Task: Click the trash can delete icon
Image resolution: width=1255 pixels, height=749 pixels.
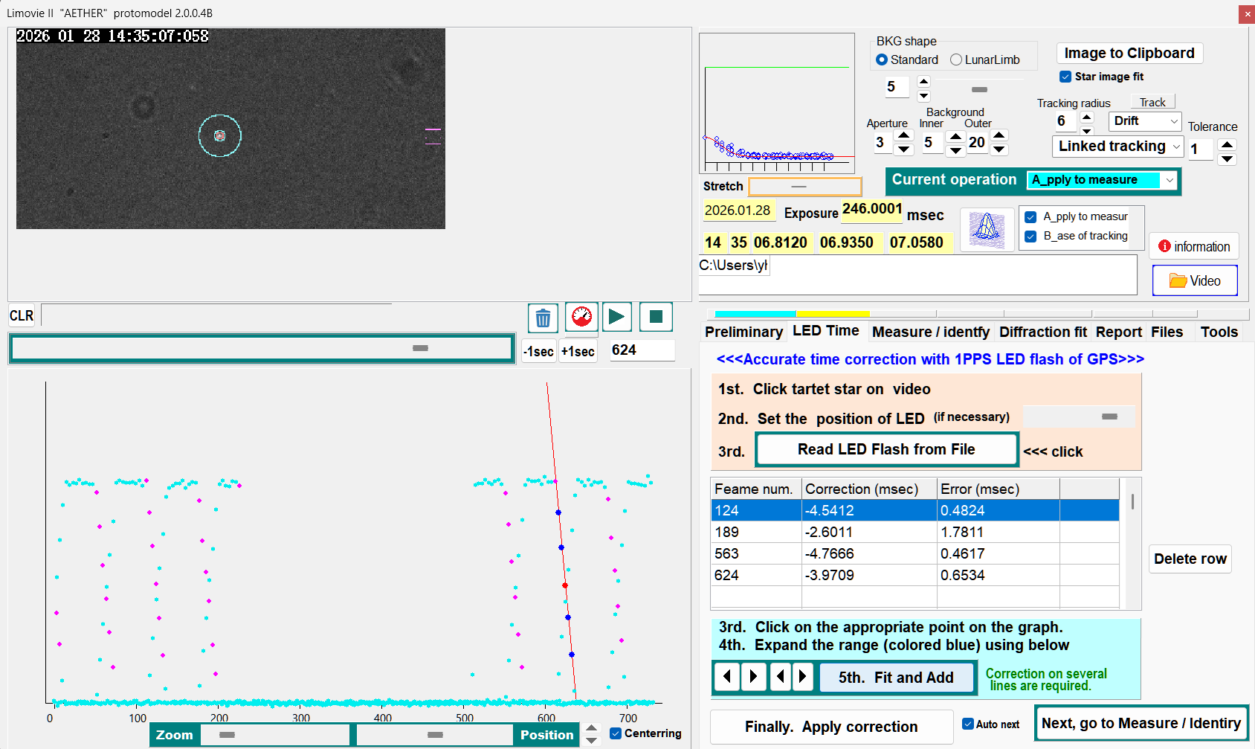Action: 543,318
